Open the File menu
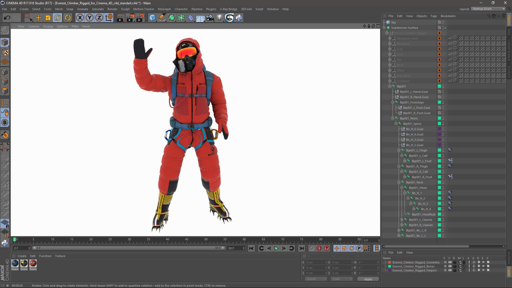512x288 pixels. [5, 9]
